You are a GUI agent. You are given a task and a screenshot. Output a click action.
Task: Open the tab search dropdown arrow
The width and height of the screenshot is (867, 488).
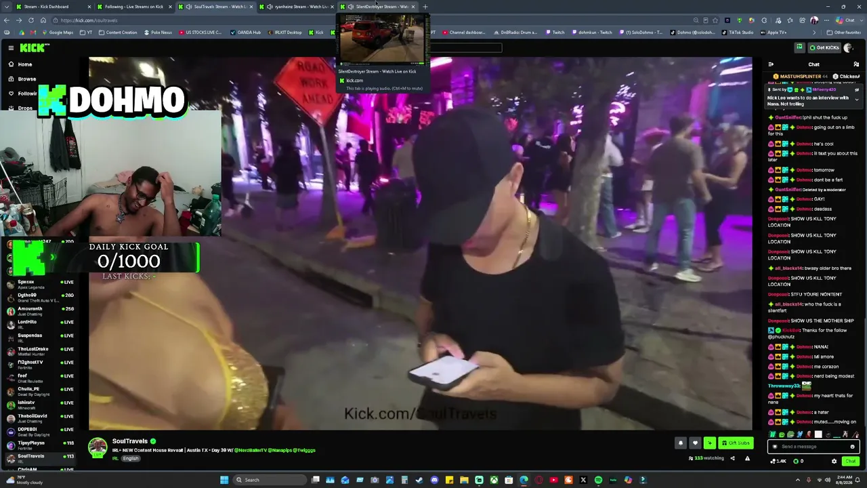6,7
